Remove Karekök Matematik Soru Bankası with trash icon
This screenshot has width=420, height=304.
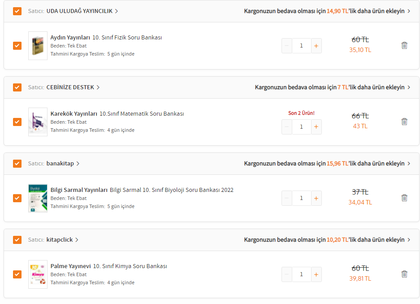(x=404, y=122)
